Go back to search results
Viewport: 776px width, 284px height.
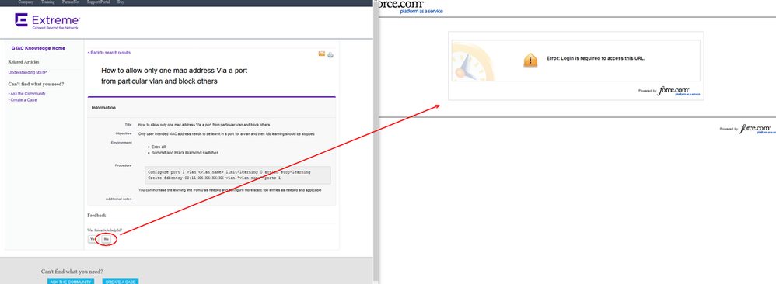(109, 52)
